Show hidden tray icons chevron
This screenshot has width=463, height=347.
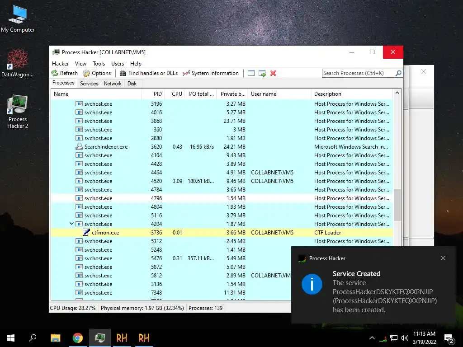tap(372, 338)
